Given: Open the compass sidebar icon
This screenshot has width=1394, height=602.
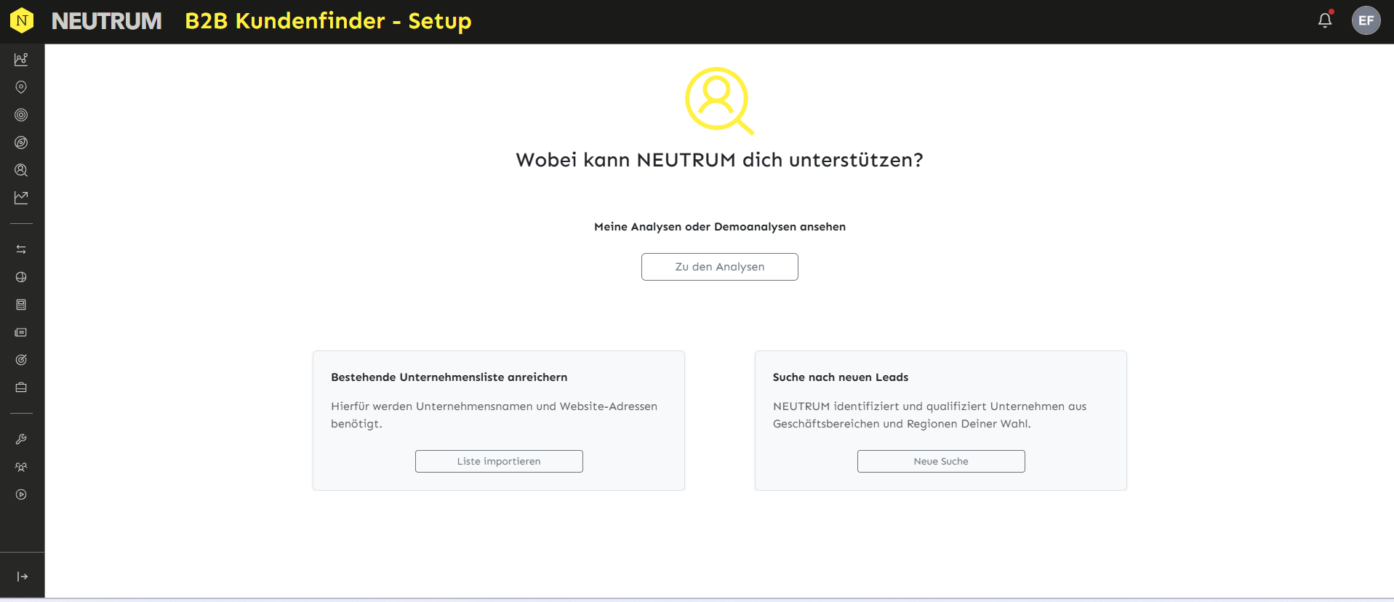Looking at the screenshot, I should click(x=21, y=143).
